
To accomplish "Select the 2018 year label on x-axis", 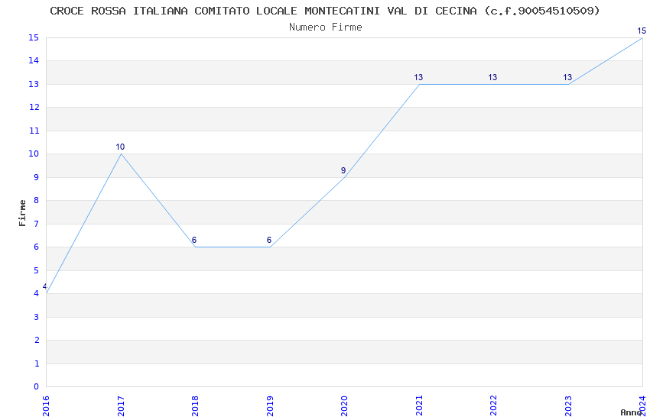I will click(195, 406).
